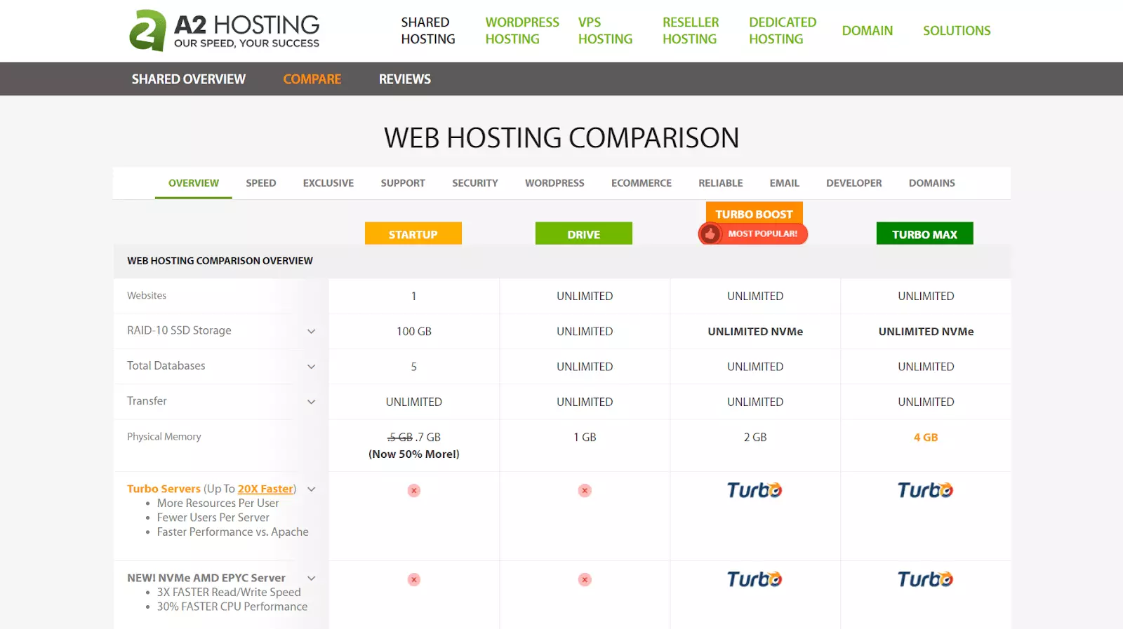Click the Turbo logo in Turbo Max Turbo Servers row

[925, 489]
